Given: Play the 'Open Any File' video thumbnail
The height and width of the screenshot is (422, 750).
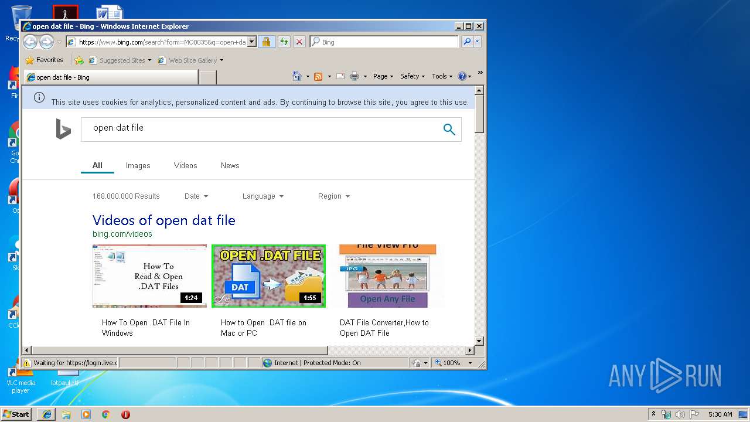Looking at the screenshot, I should (388, 276).
